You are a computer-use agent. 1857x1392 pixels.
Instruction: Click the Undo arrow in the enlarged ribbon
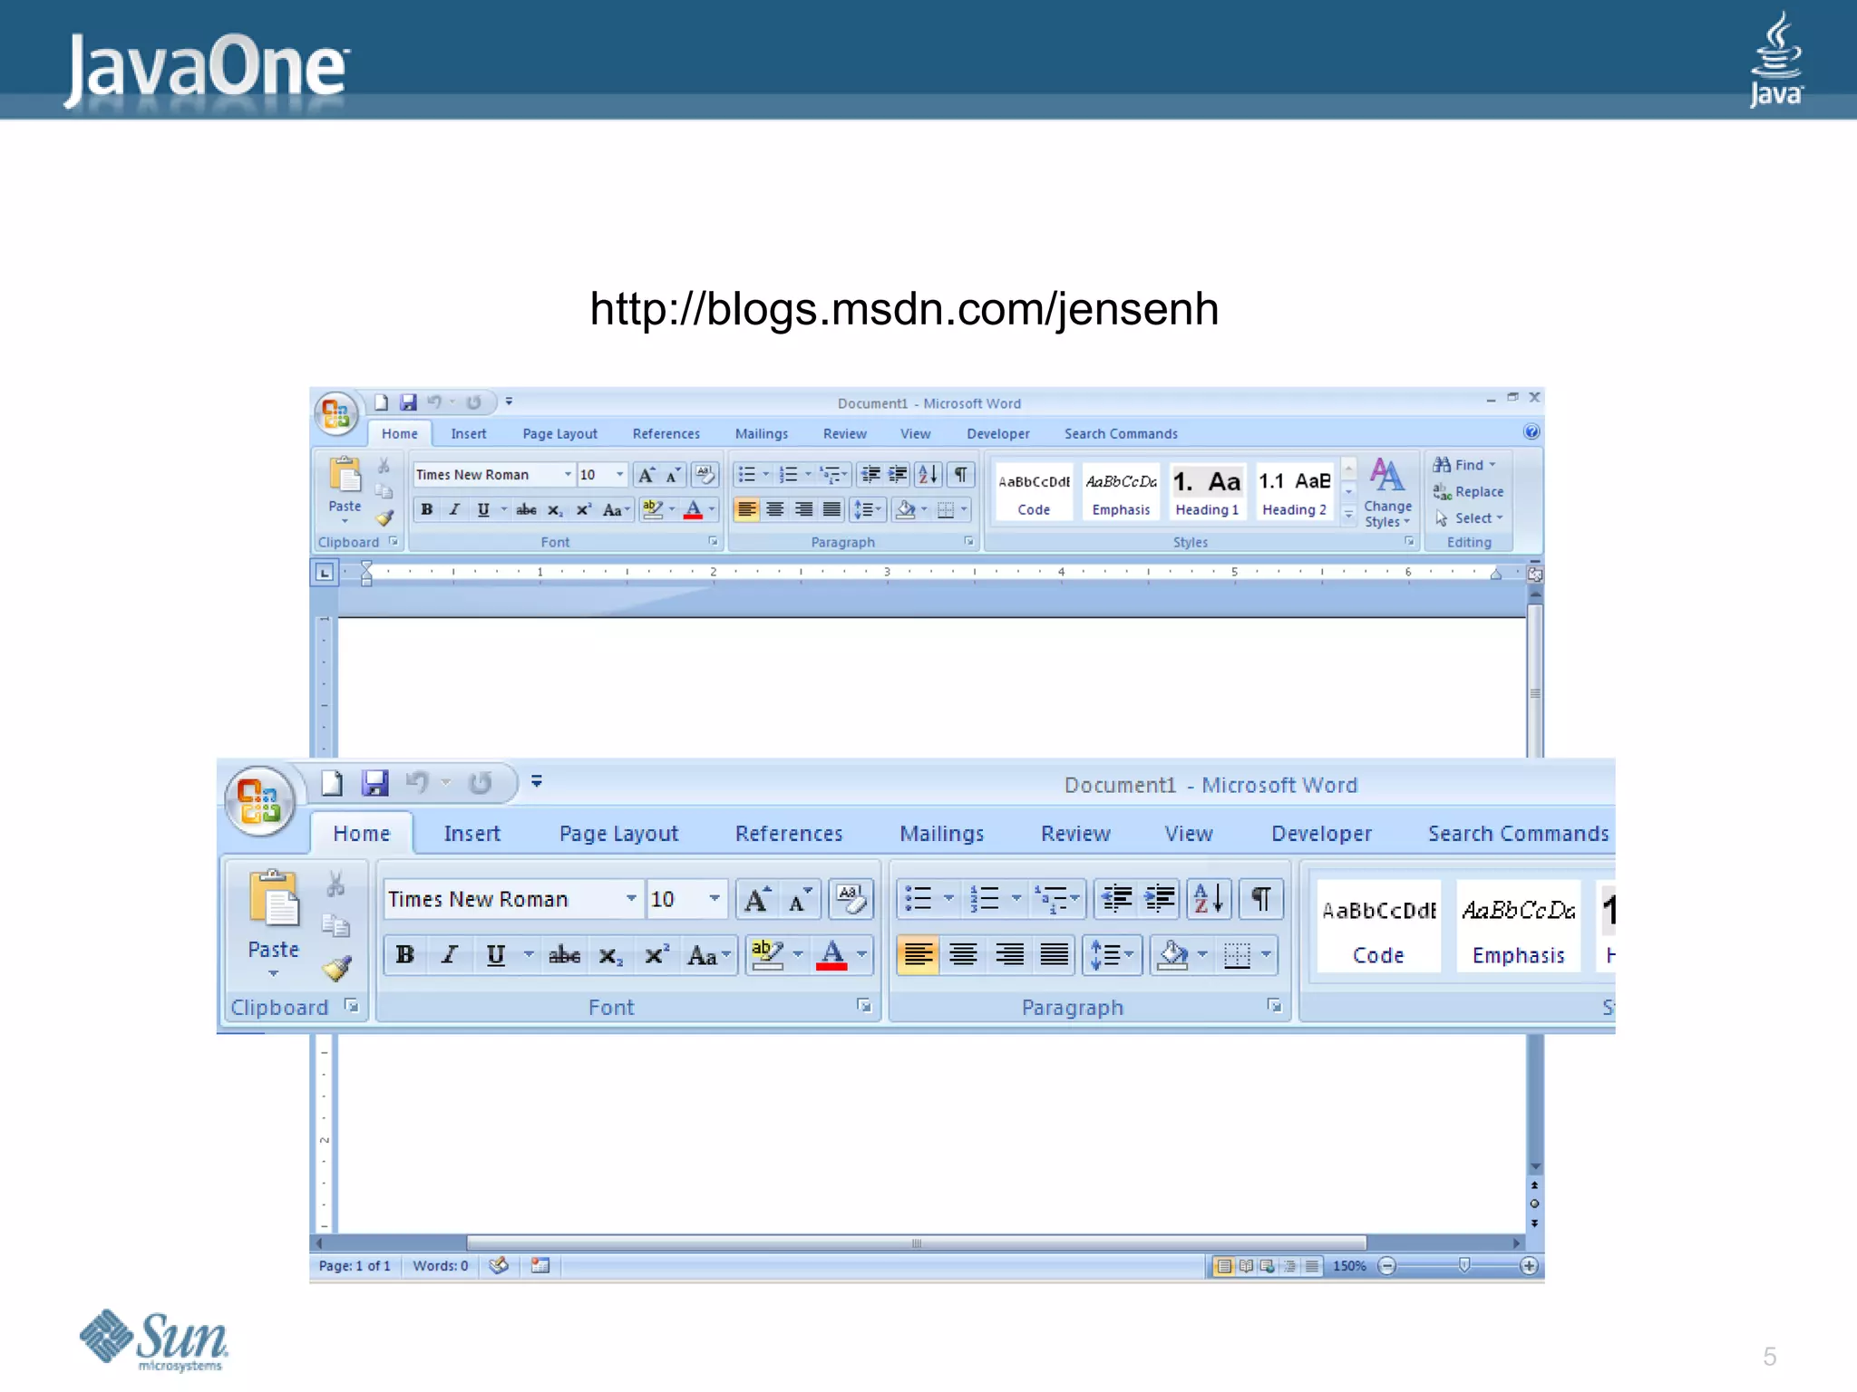tap(417, 782)
